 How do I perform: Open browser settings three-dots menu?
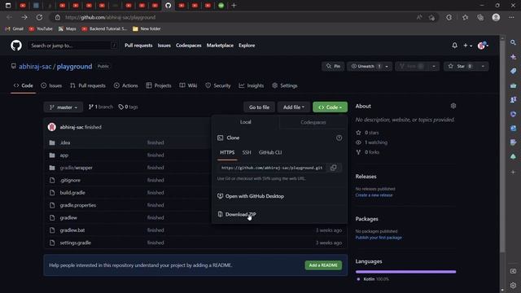[511, 17]
